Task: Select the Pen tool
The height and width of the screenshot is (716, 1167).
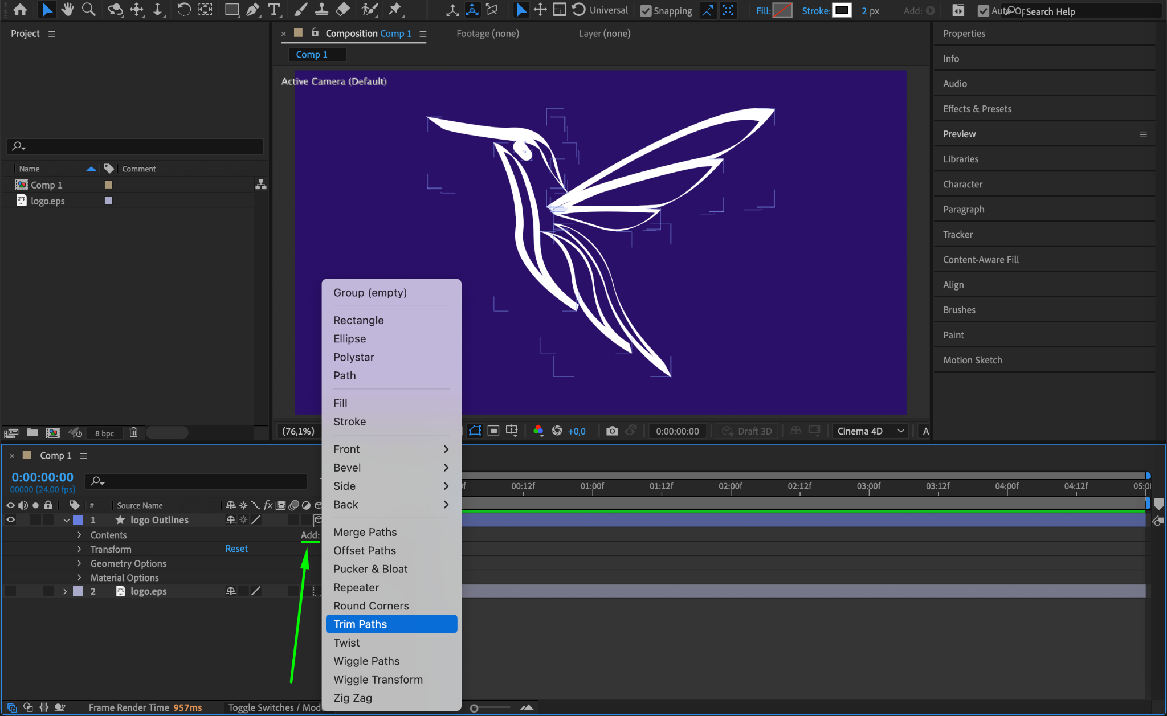Action: (x=252, y=10)
